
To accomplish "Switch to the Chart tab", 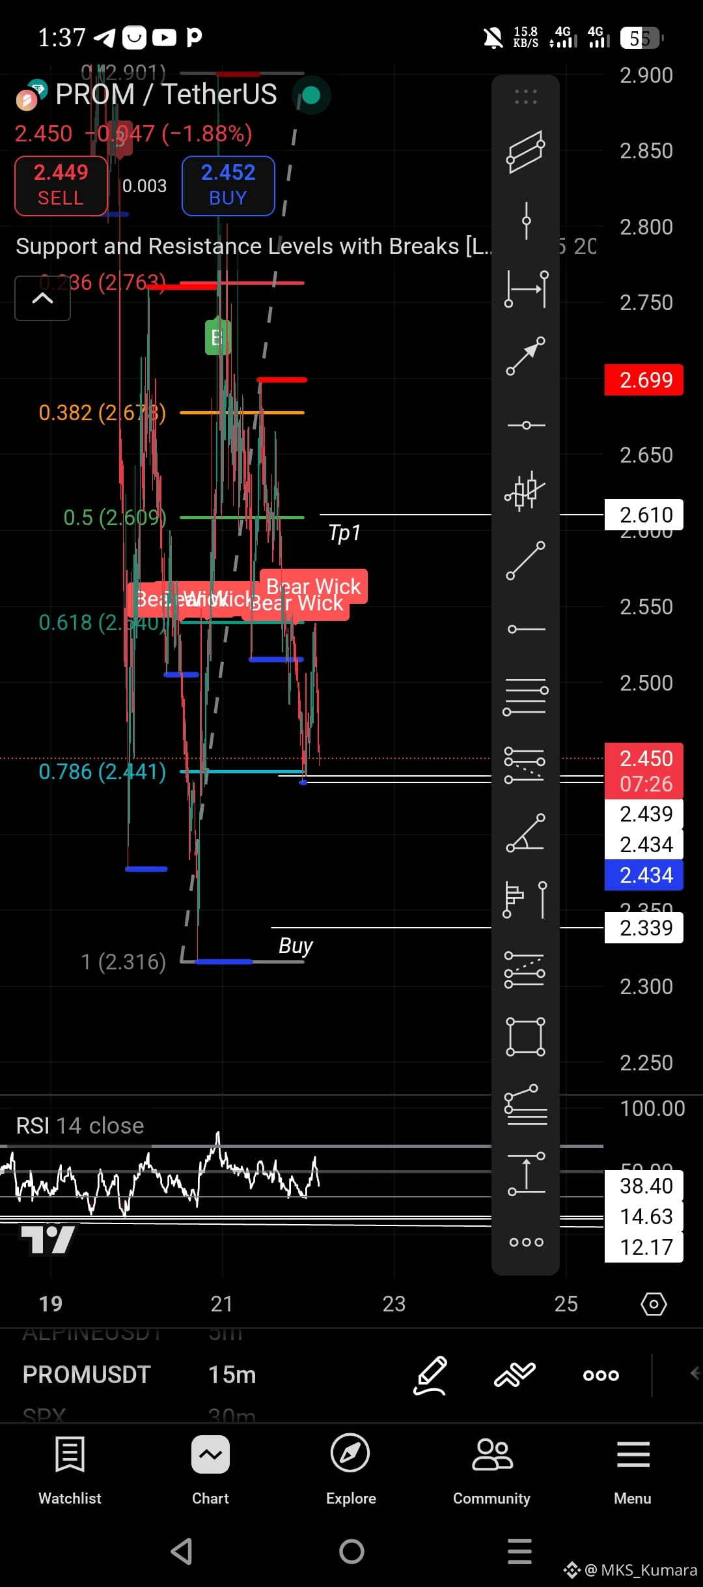I will pos(210,1470).
